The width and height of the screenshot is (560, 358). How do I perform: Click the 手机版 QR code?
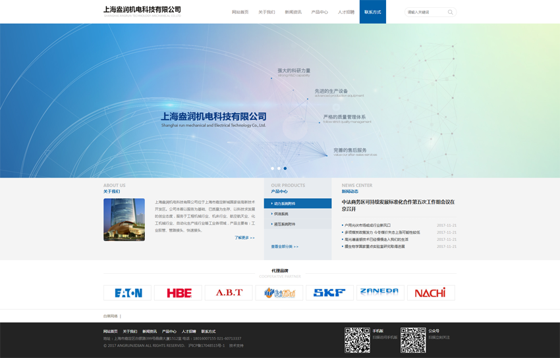point(357,340)
